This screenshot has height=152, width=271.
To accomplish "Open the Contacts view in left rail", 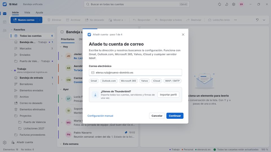I will point(5,30).
